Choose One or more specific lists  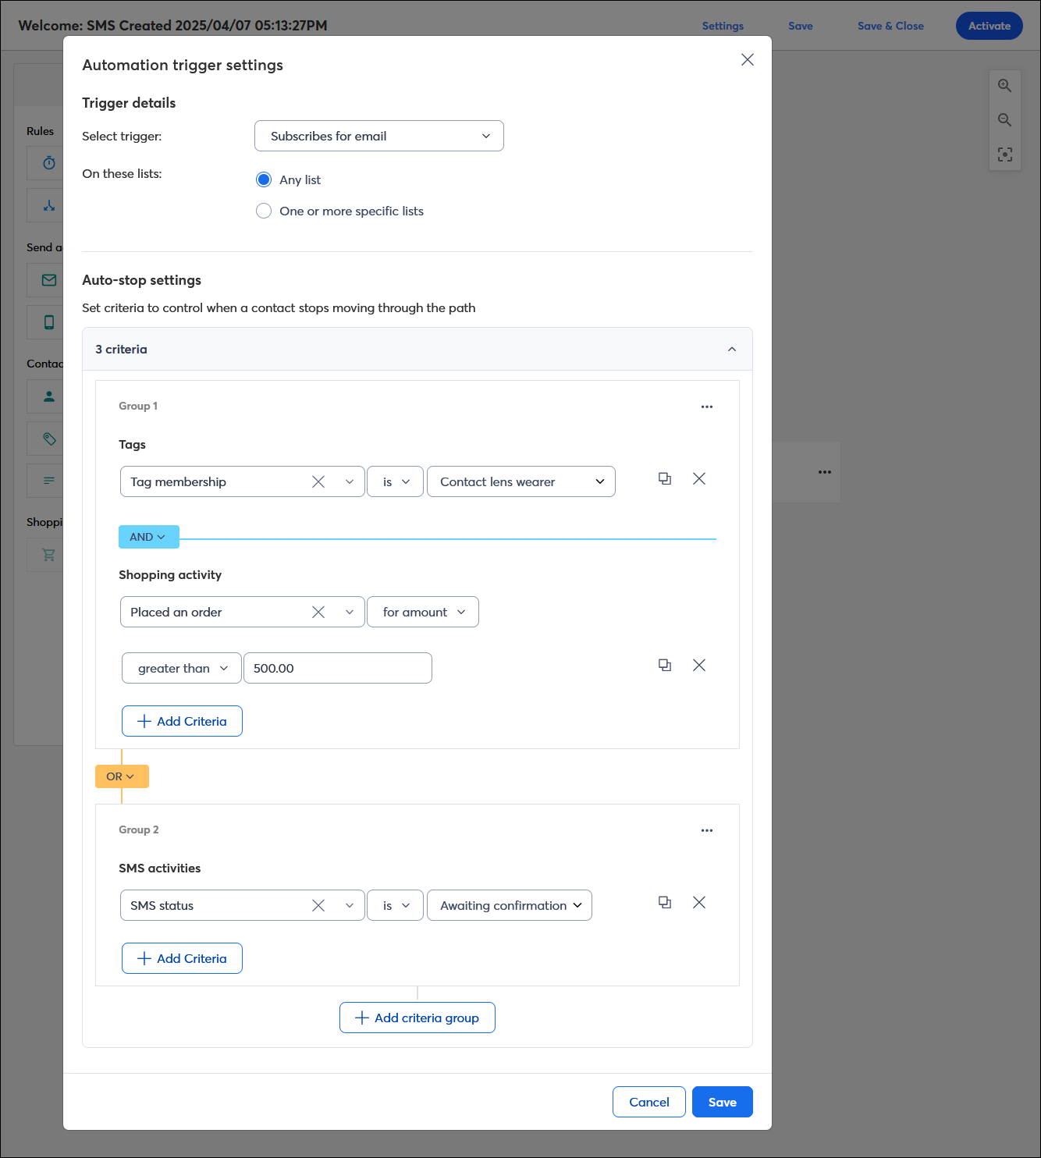pyautogui.click(x=264, y=211)
